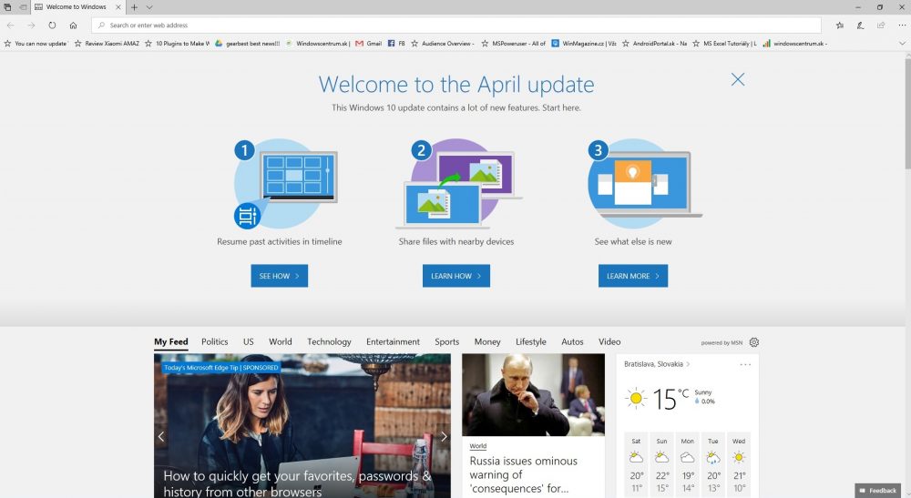Open 10 Plugins to Make favorite
Image resolution: width=911 pixels, height=498 pixels.
(x=178, y=44)
